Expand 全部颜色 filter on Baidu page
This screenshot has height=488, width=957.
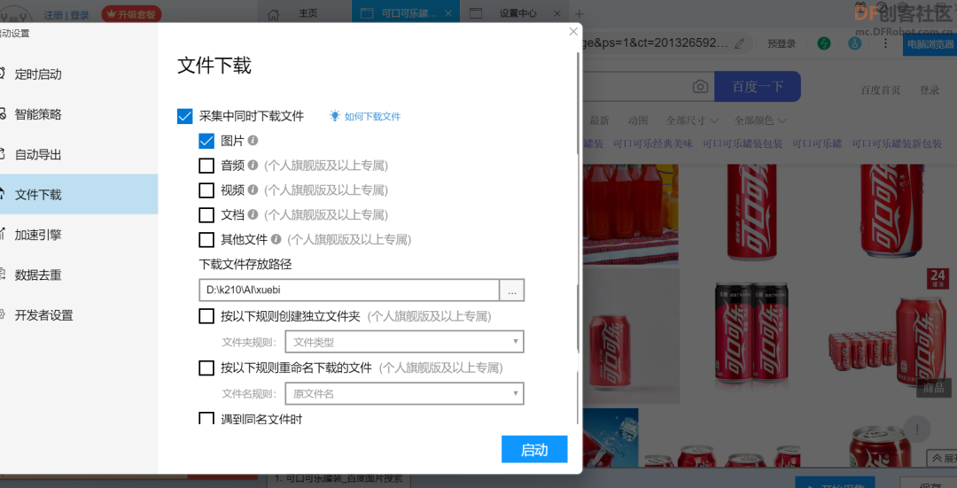pos(760,120)
